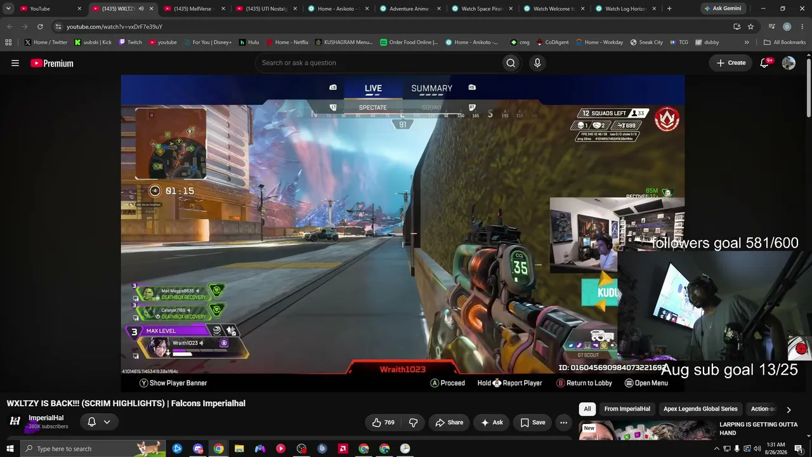
Task: Switch to the YouTube first tab
Action: click(x=51, y=9)
